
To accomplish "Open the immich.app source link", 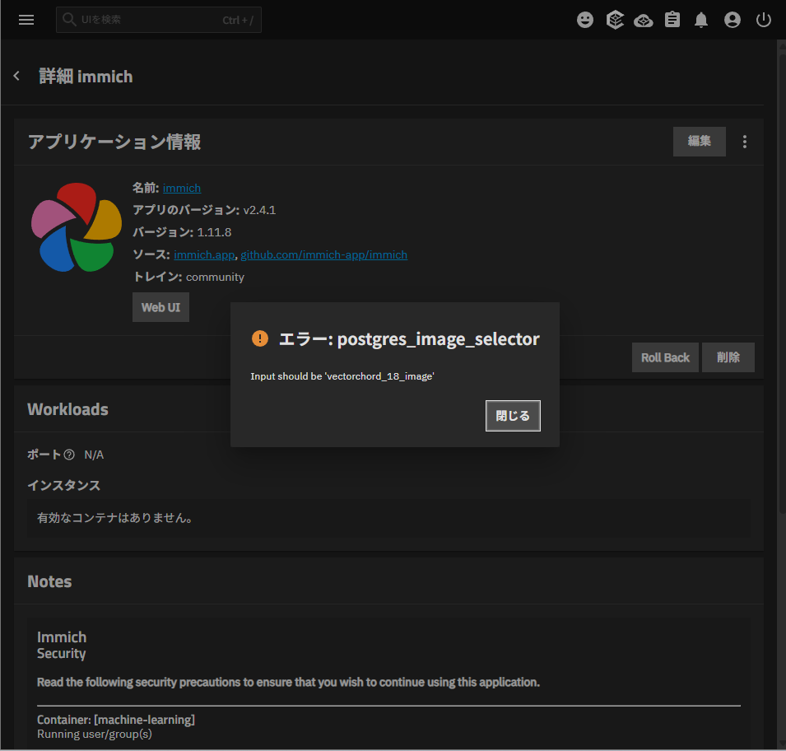I will [204, 254].
